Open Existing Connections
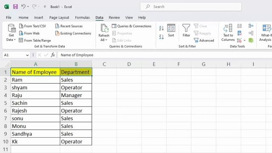This screenshot has width=272, height=153. tap(73, 33)
